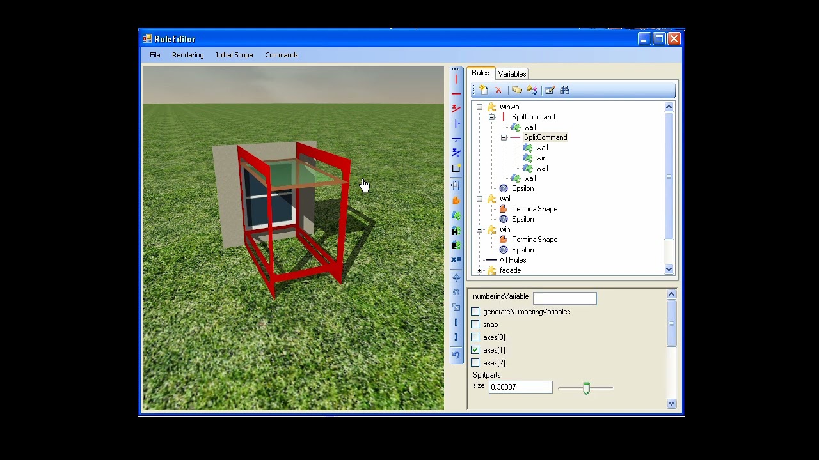Screen dimensions: 819x460
Task: Select the red vertical split tool
Action: pos(456,79)
